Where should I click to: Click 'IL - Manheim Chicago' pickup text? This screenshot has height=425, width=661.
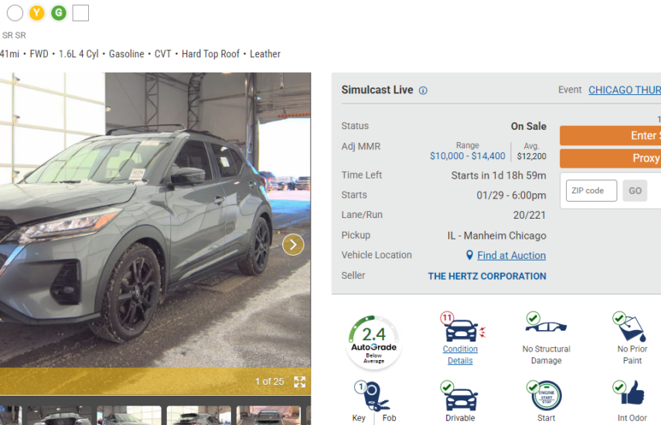point(496,236)
